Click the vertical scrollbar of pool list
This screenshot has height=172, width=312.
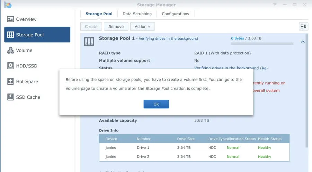306,90
